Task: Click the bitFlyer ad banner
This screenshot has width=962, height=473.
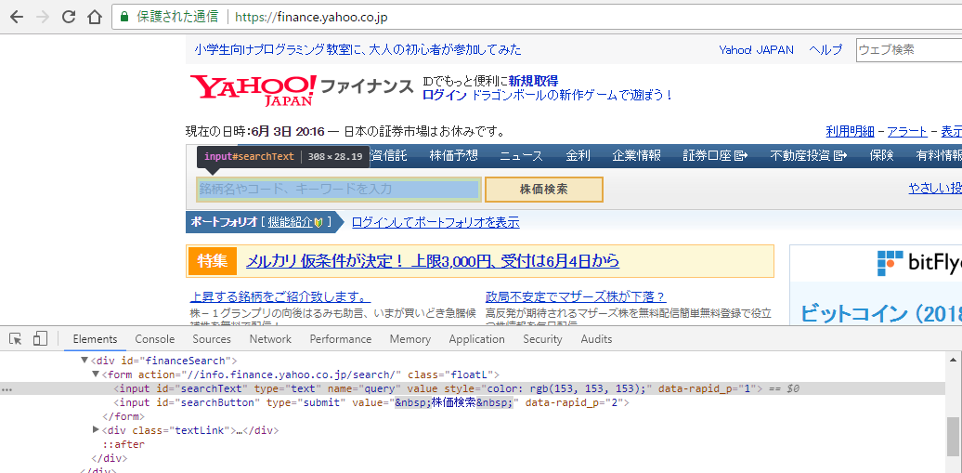Action: pyautogui.click(x=876, y=285)
